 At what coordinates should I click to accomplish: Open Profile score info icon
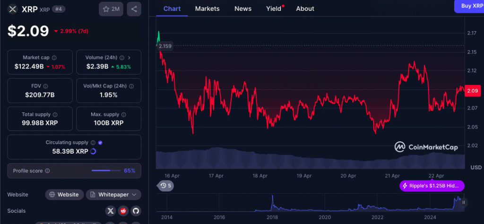click(48, 171)
